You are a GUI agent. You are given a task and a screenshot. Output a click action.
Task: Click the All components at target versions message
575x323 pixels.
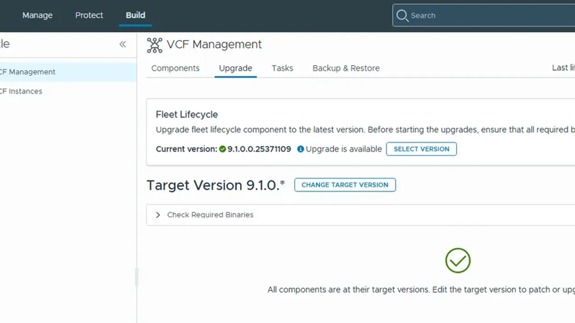tap(421, 290)
